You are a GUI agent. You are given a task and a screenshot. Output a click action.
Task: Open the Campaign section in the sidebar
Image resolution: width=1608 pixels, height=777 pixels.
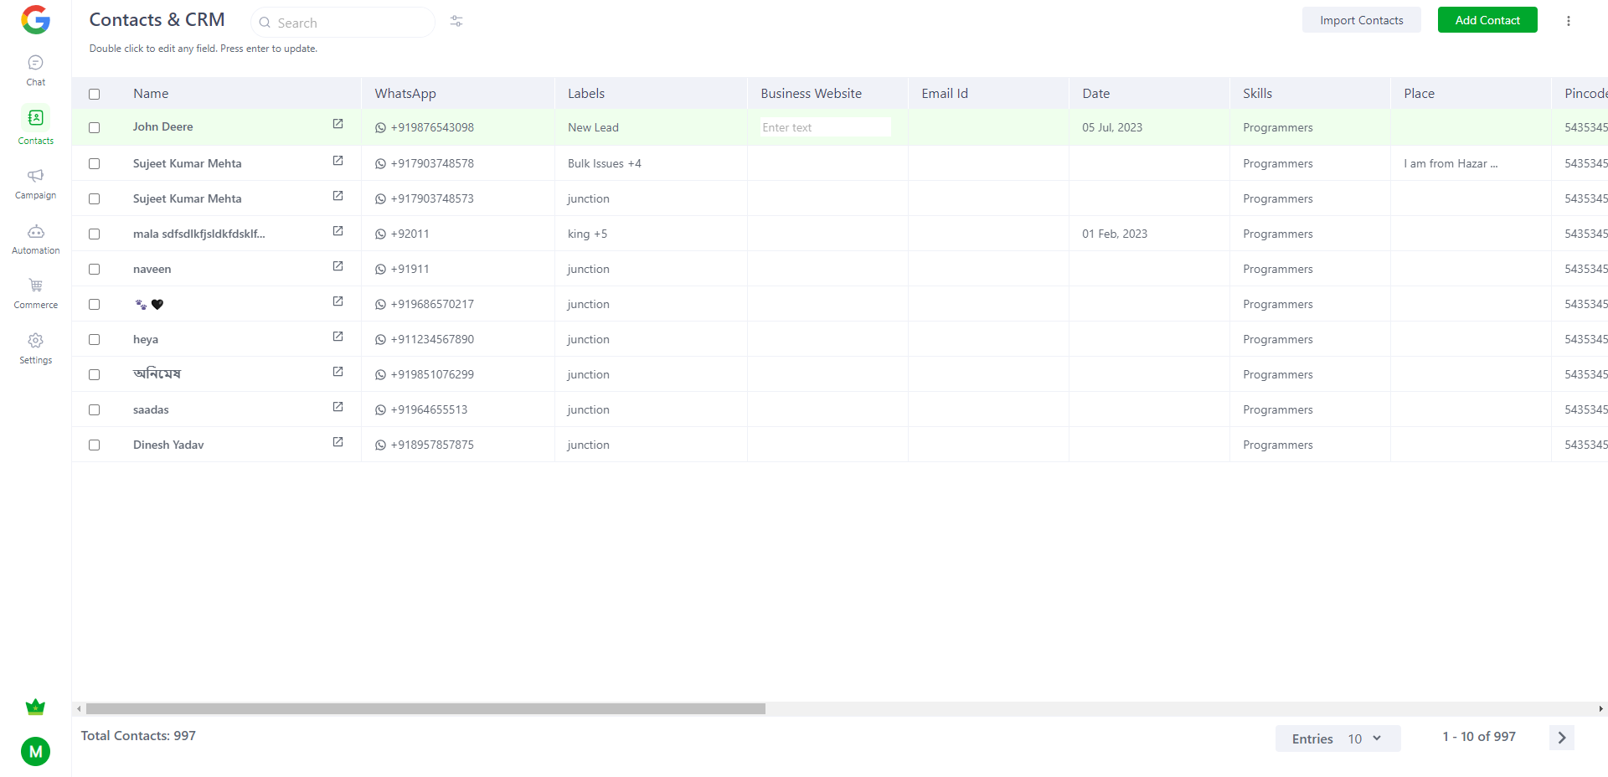coord(35,183)
